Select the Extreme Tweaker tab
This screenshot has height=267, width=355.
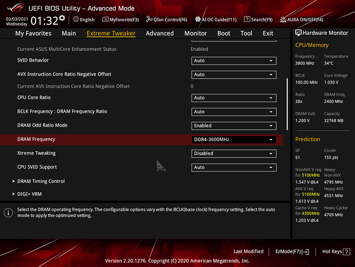tap(111, 33)
